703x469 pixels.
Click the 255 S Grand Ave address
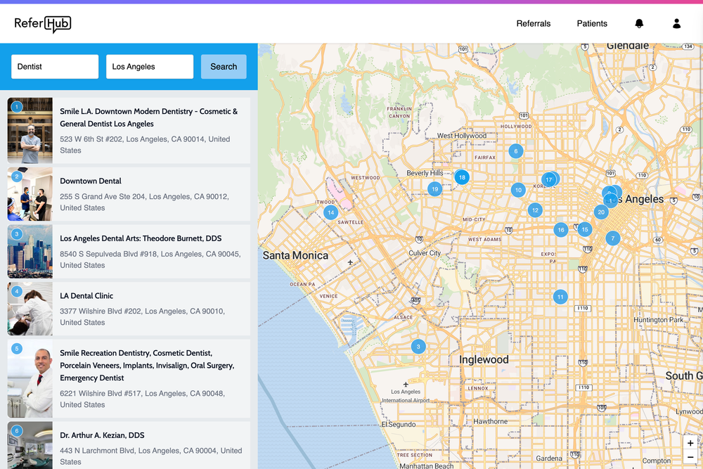144,203
